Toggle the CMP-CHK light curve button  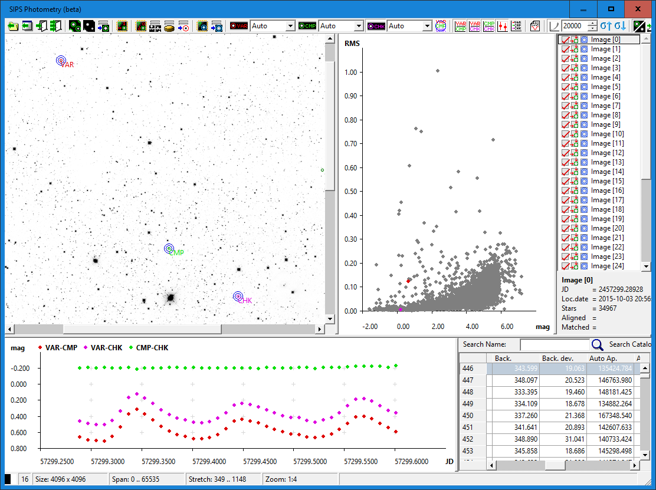488,26
